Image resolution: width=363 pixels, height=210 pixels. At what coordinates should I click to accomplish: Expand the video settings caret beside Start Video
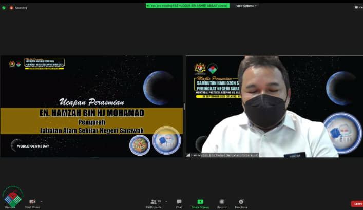(42, 202)
